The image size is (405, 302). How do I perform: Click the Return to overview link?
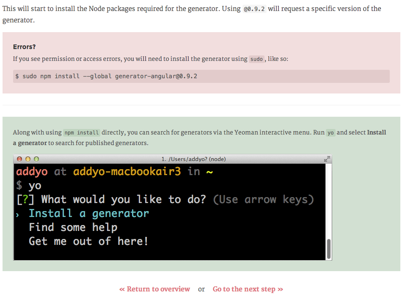154,289
